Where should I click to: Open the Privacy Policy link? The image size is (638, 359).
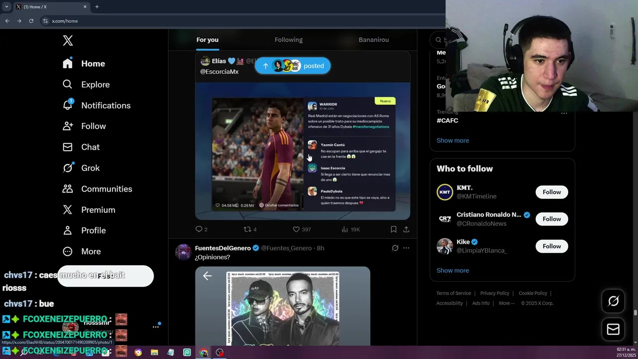point(494,293)
